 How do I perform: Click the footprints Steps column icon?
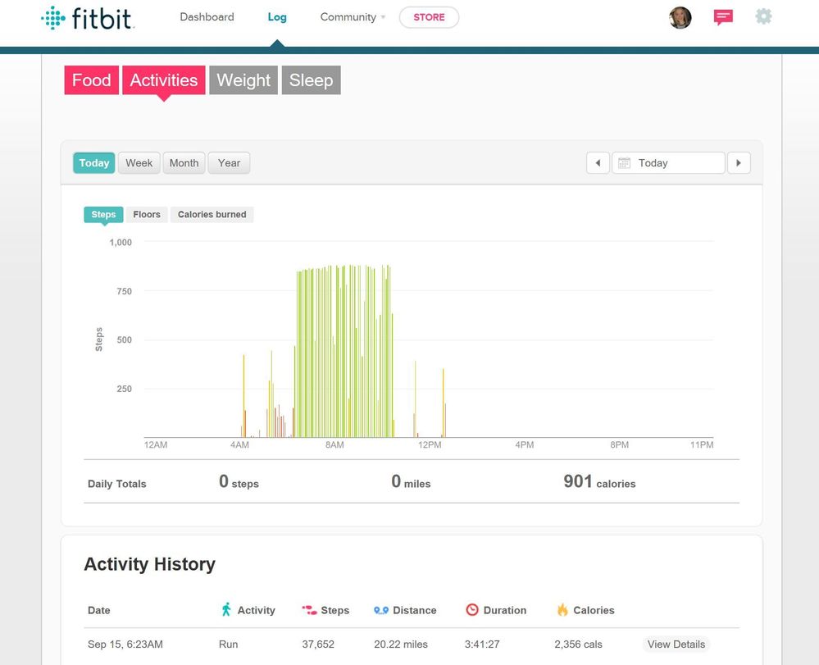coord(309,610)
